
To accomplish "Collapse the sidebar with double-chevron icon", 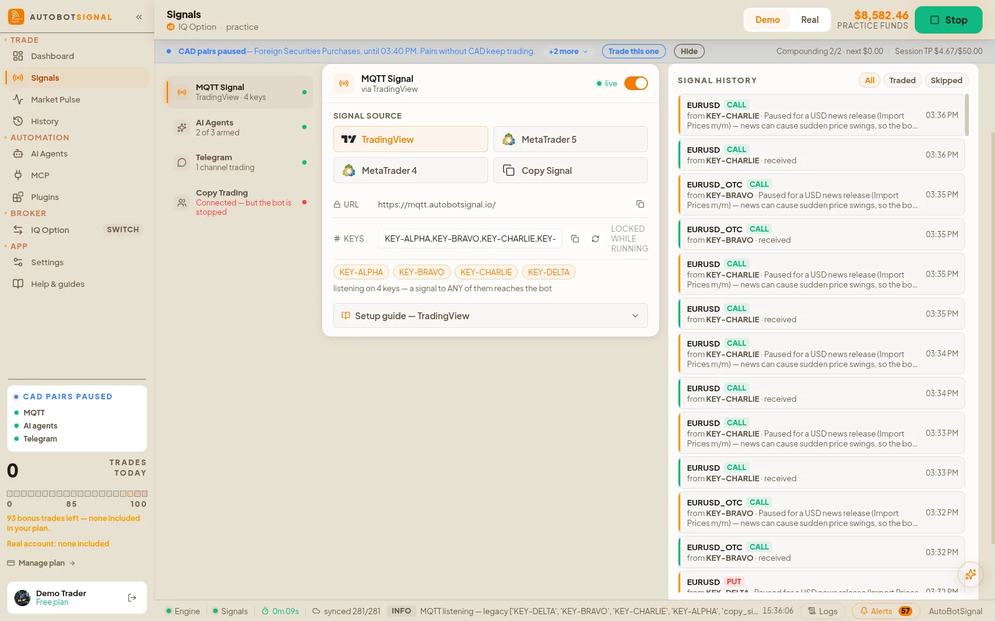I will [x=139, y=17].
